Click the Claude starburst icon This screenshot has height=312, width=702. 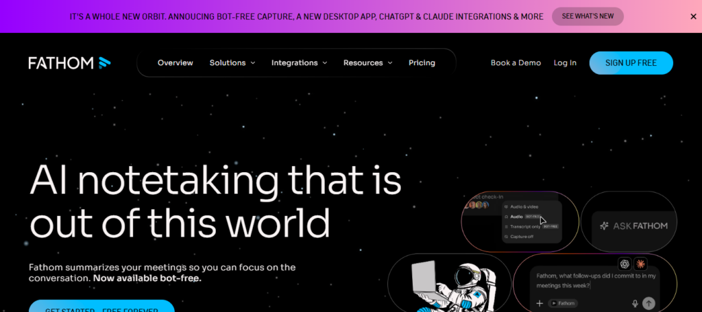pyautogui.click(x=640, y=264)
